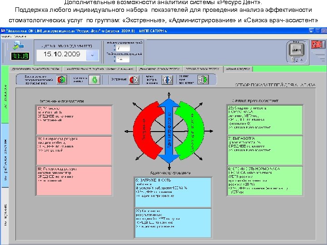The height and width of the screenshot is (245, 327).
Task: Click the green Сохранить анализ icon
Action: click(94, 79)
